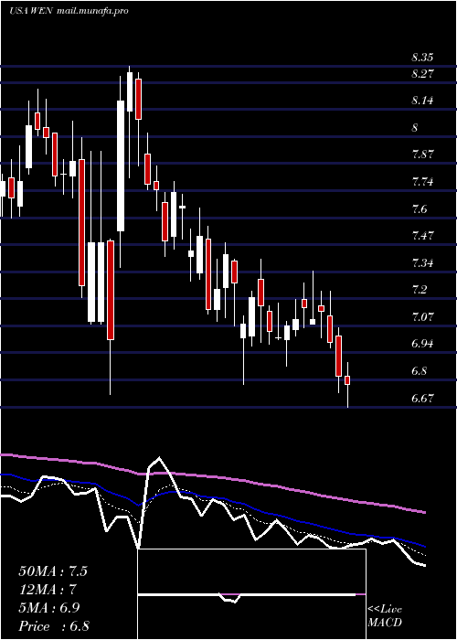Screen dimensions: 457x640
Task: Click the 8.27 price axis label
Action: click(x=422, y=74)
